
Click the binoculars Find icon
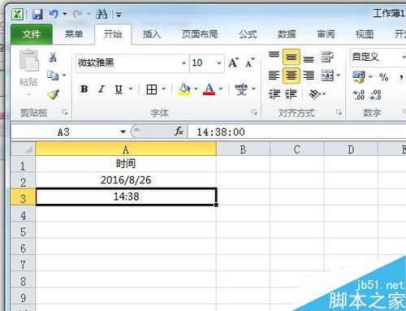pyautogui.click(x=101, y=14)
